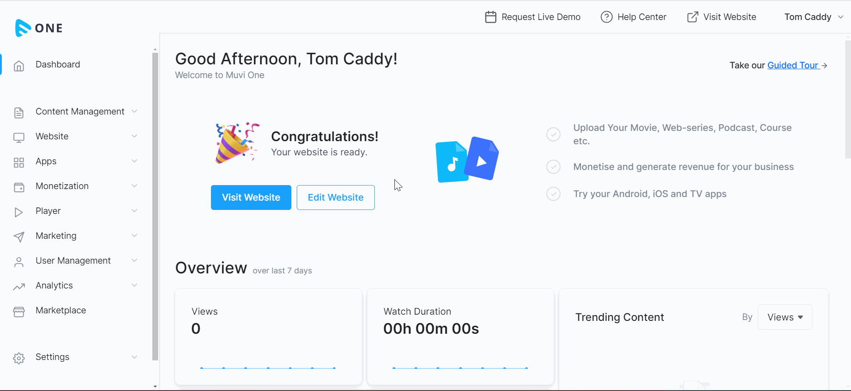Open the Tom Caddy account dropdown
The width and height of the screenshot is (851, 391).
[814, 17]
